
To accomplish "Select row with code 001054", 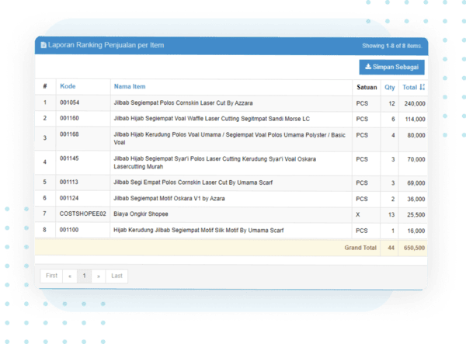I will [70, 103].
